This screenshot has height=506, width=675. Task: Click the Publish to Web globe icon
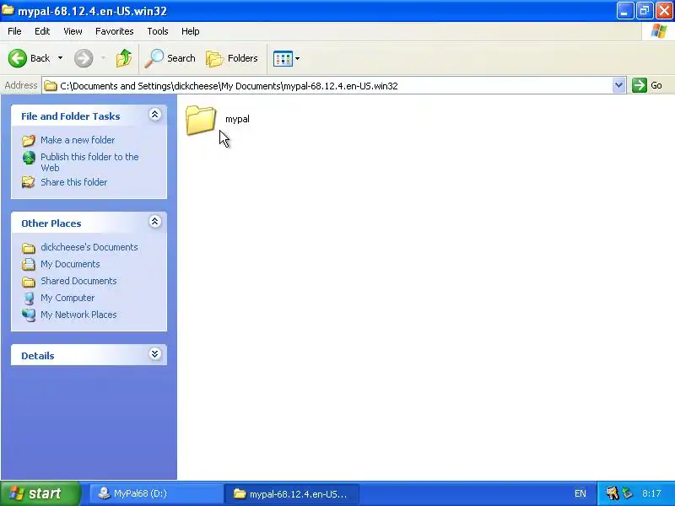(x=29, y=158)
